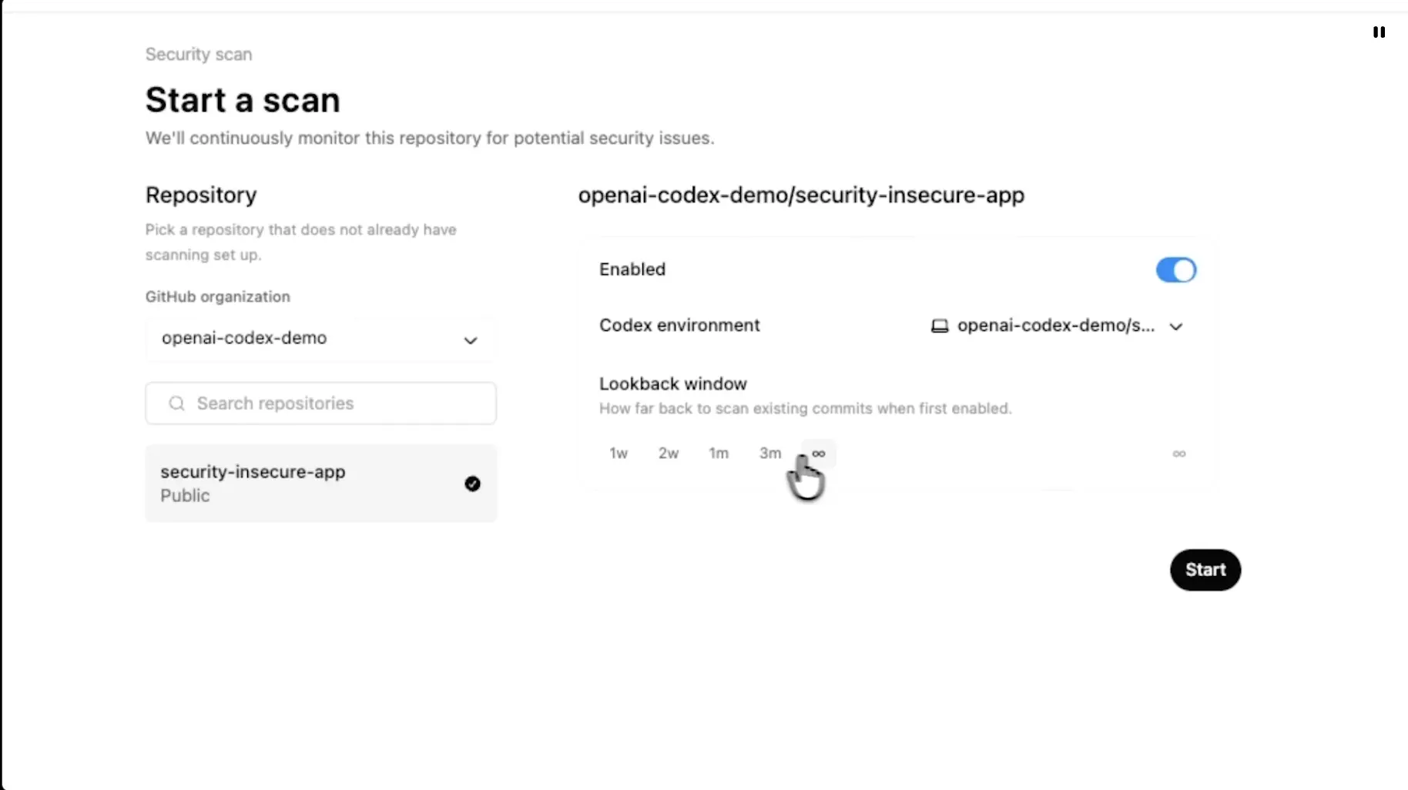Select the 3m lookback option
Screen dimensions: 1408x790
tap(769, 454)
